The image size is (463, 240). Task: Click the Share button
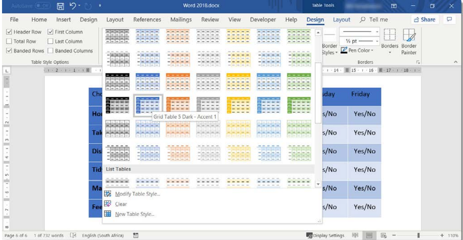(425, 20)
